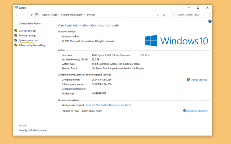
Task: Open the recent locations dropdown arrow
Action: point(27,15)
